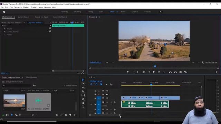Open the Markers menu

[26, 7]
